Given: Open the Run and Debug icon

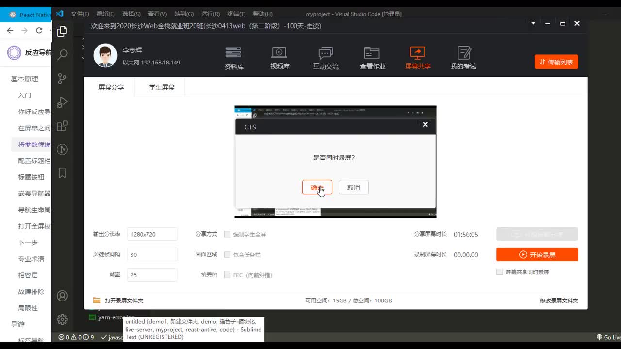Looking at the screenshot, I should (62, 102).
